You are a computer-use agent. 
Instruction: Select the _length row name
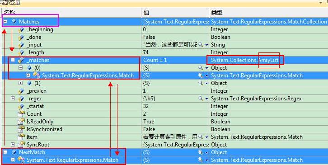coord(35,52)
